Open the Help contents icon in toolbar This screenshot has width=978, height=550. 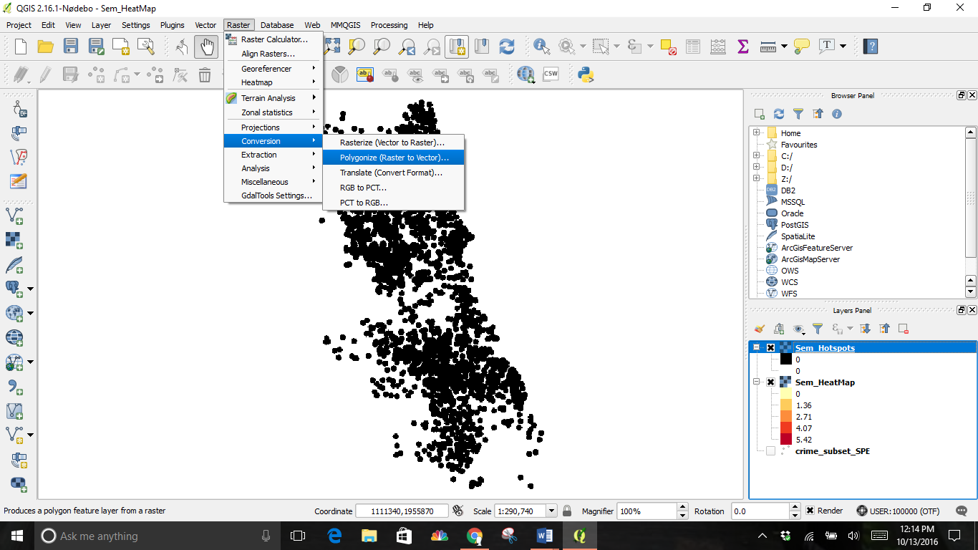click(870, 47)
